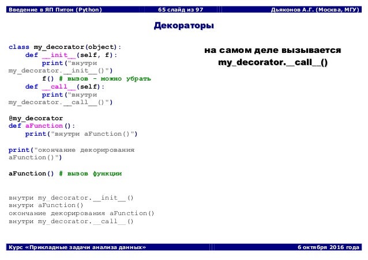Viewport: 368px width, 260px height.
Task: Click the comment "# вызов - можно убрать"
Action: [x=104, y=79]
